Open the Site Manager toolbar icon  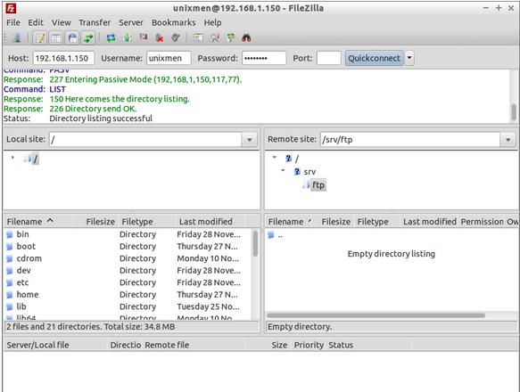click(x=16, y=38)
